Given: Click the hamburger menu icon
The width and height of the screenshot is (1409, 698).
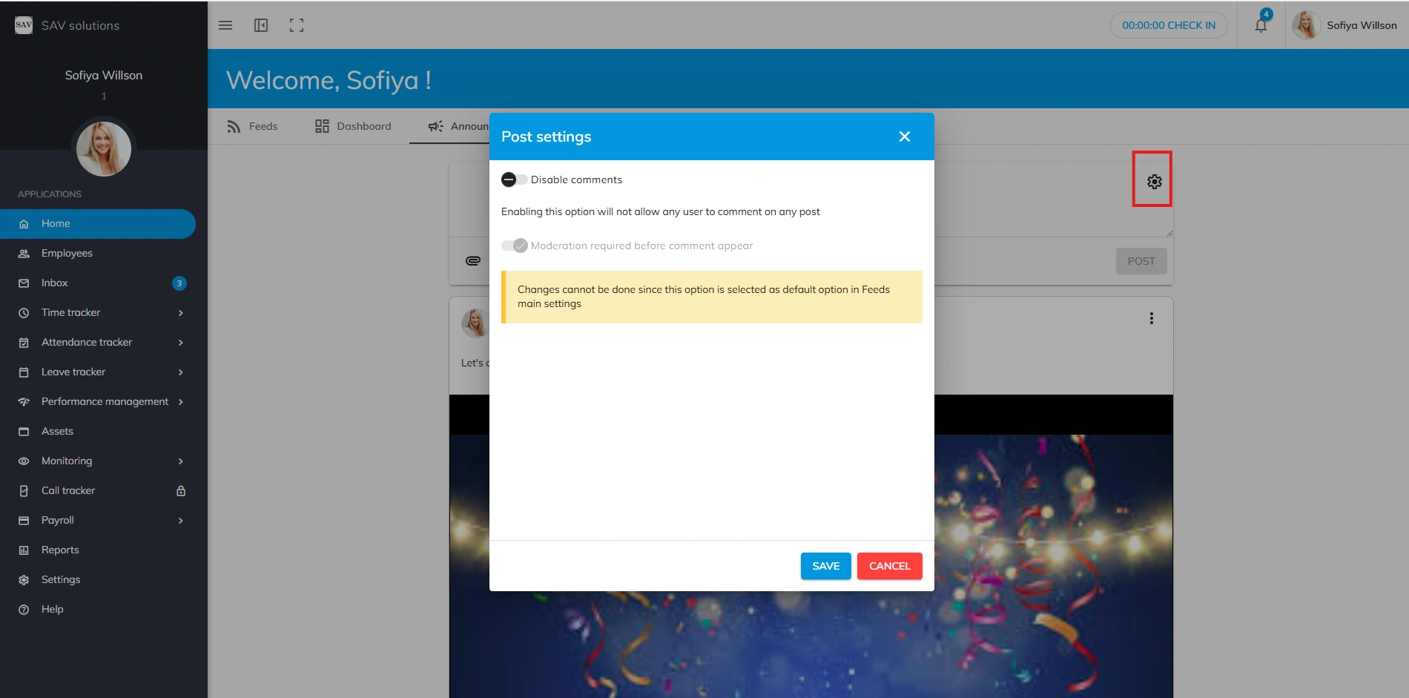Looking at the screenshot, I should pos(225,25).
